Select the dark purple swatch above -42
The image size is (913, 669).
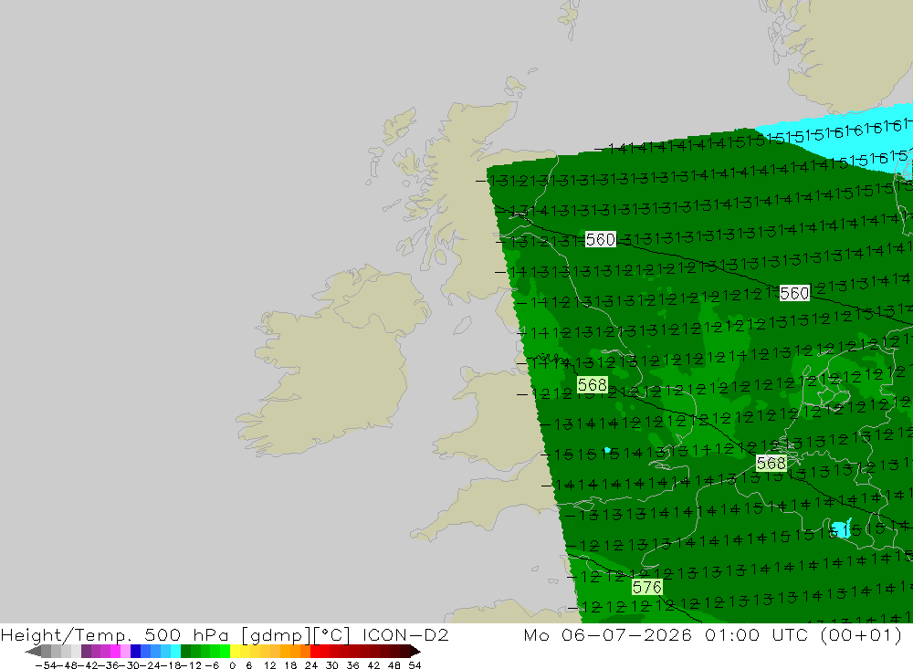click(86, 651)
